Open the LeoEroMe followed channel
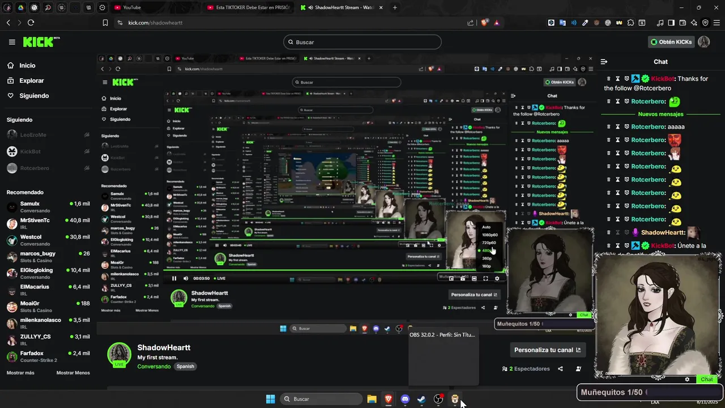 point(48,135)
